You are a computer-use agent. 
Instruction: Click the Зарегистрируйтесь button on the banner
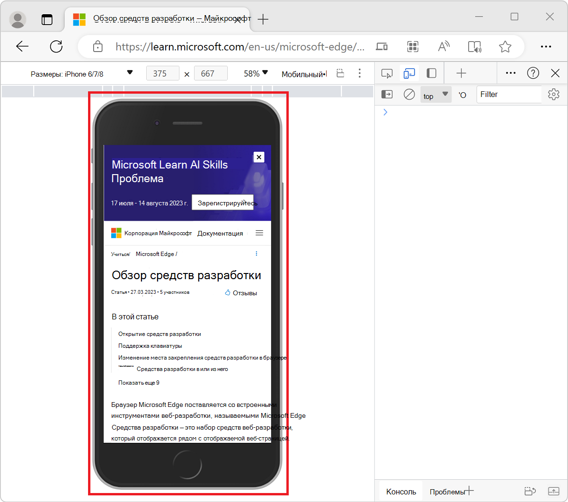click(x=222, y=202)
